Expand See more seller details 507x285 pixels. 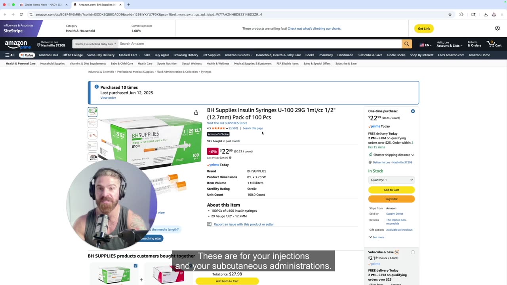pos(377,237)
